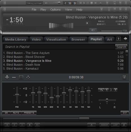Viewport: 131px width, 132px height.
Task: Select track Blind Illusion - The Sane Asylum
Action: point(63,53)
